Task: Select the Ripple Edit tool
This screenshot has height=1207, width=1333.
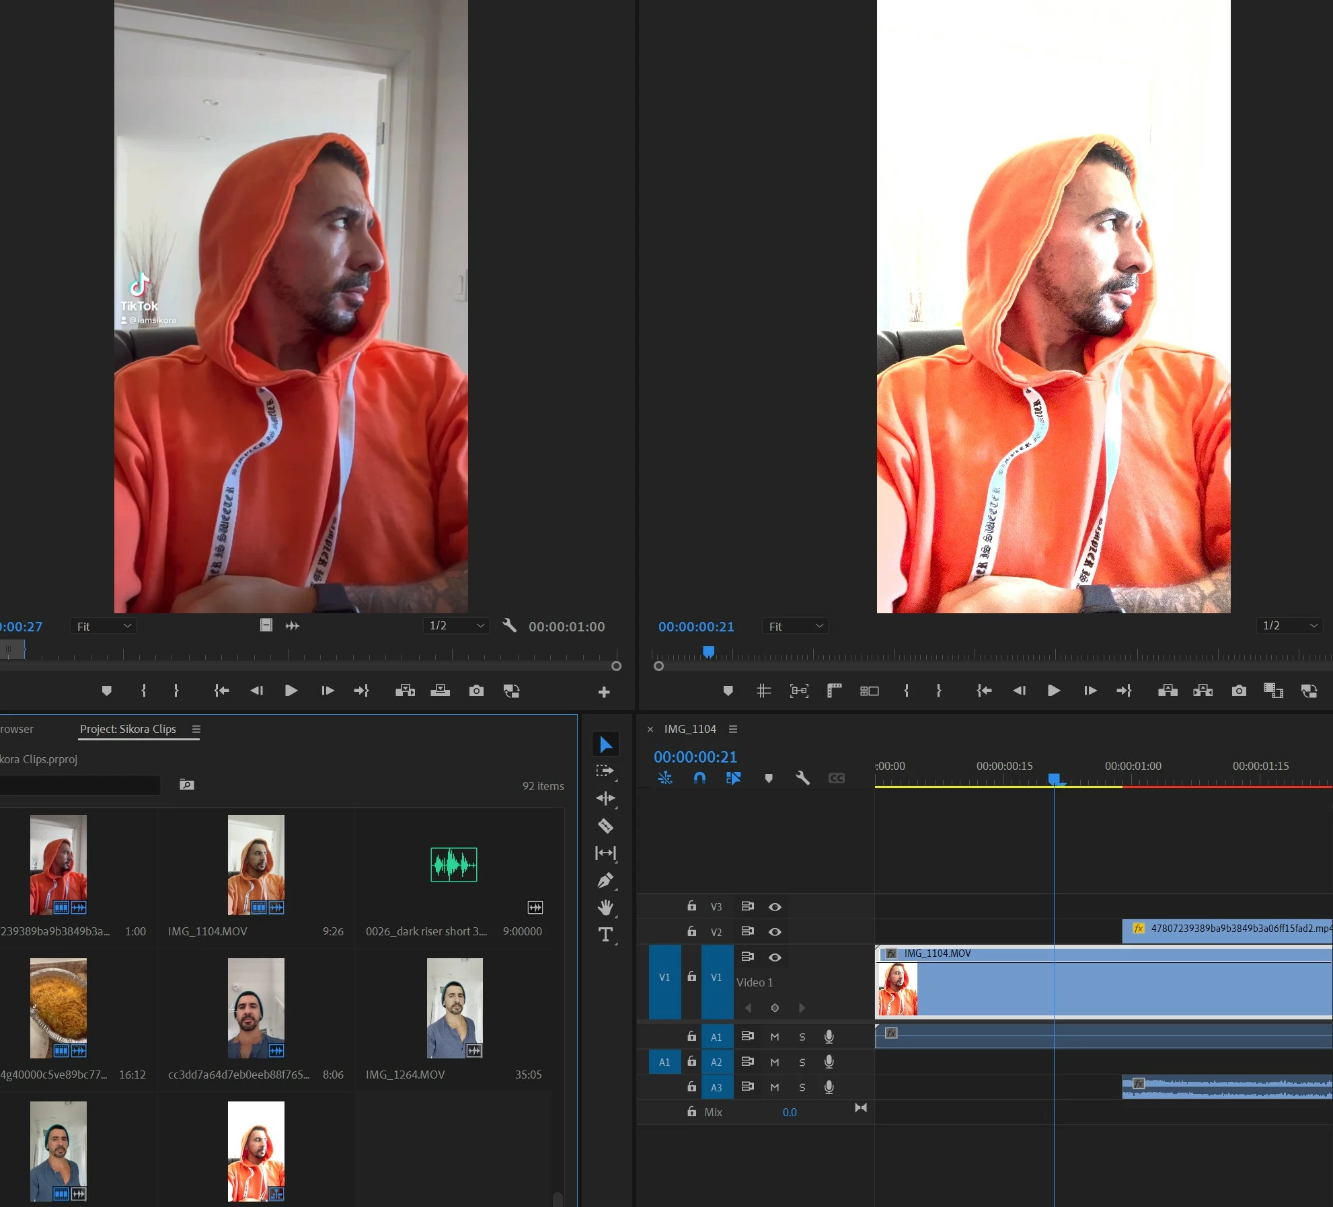Action: click(605, 798)
